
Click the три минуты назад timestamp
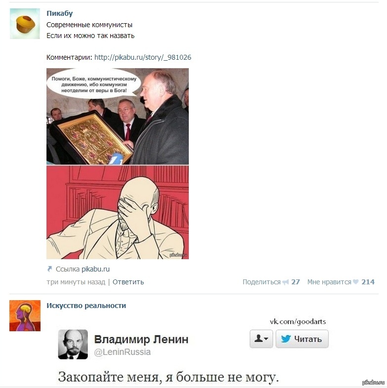point(76,282)
